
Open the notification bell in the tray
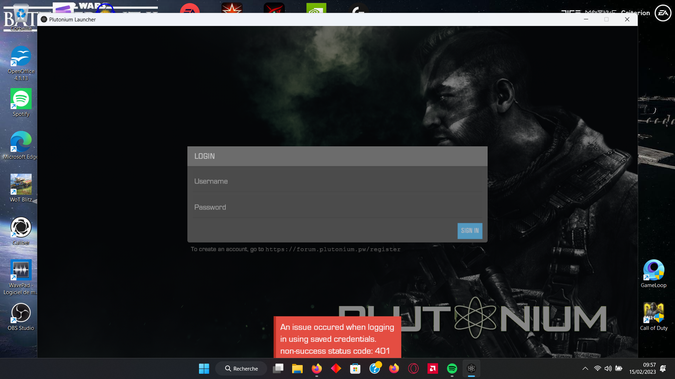click(x=663, y=368)
